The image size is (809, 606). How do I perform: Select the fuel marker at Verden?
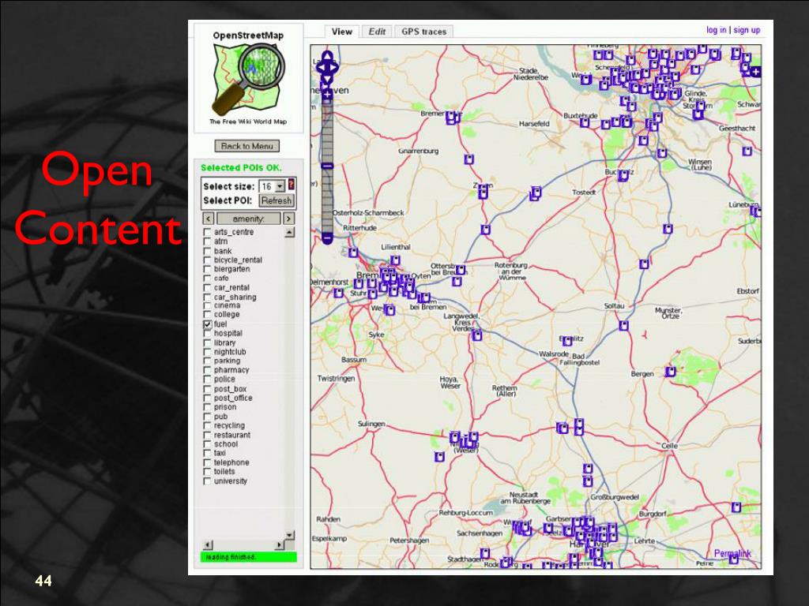(477, 335)
